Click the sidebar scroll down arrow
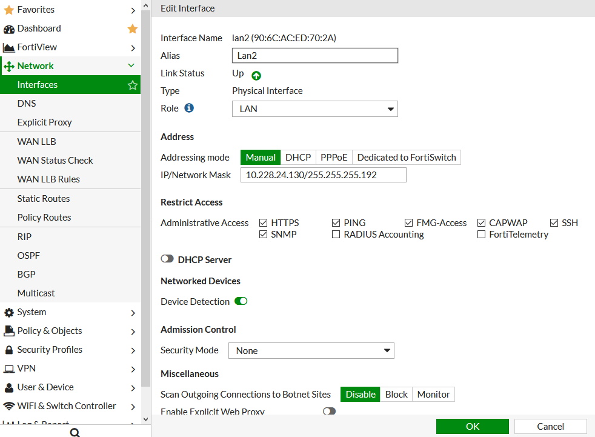595x437 pixels. pyautogui.click(x=145, y=419)
